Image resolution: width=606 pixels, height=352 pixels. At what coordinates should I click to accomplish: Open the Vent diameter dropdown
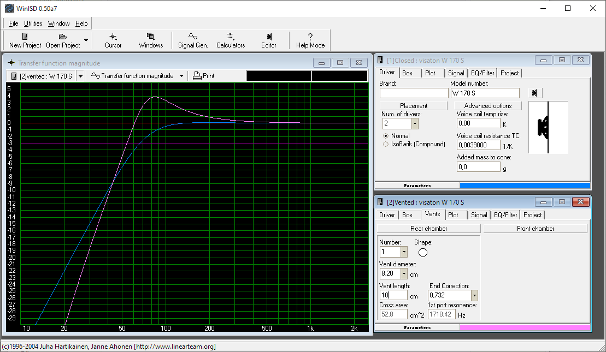(404, 273)
